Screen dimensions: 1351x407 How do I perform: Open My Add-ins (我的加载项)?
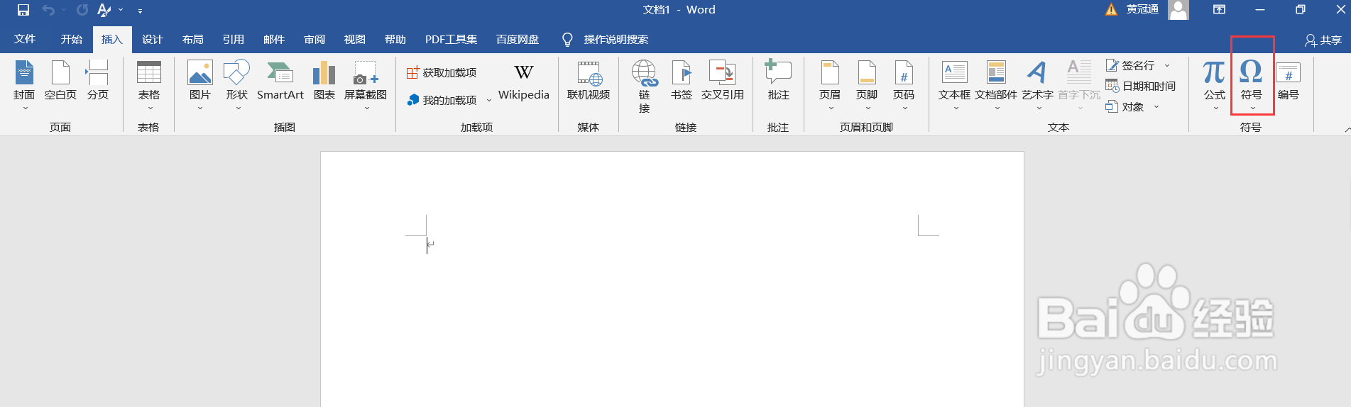[x=442, y=100]
